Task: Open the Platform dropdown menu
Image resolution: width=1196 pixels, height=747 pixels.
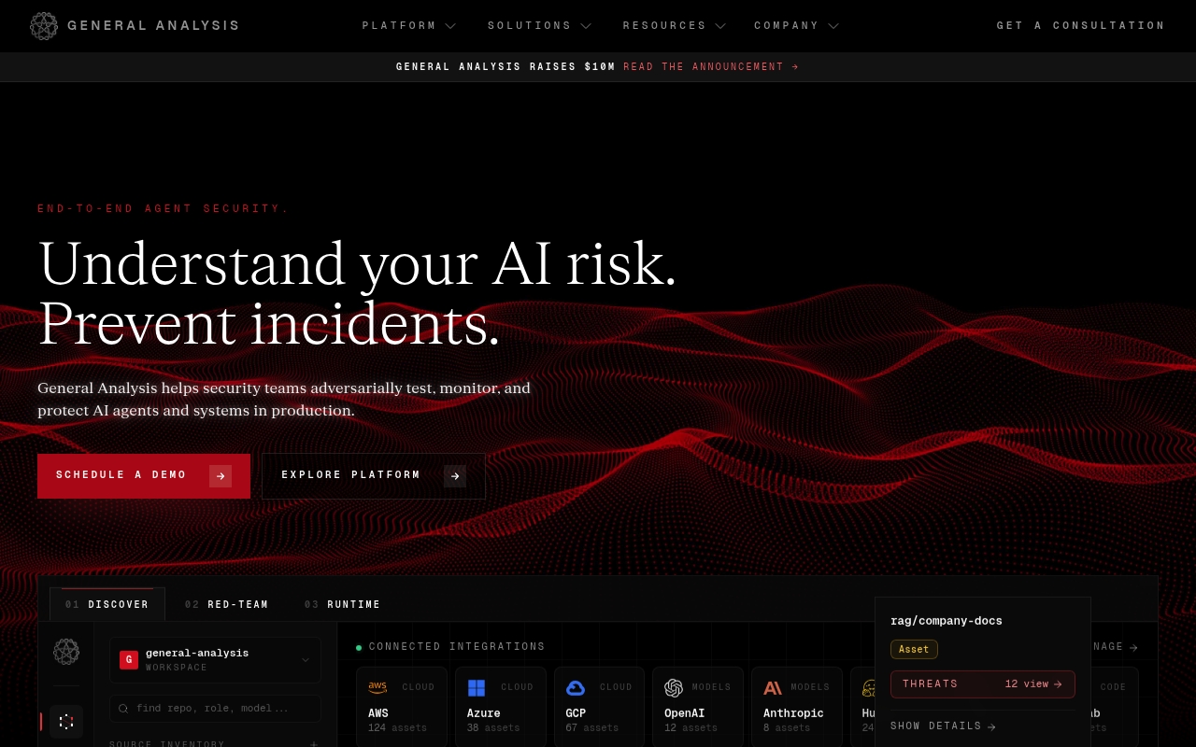Action: (409, 26)
